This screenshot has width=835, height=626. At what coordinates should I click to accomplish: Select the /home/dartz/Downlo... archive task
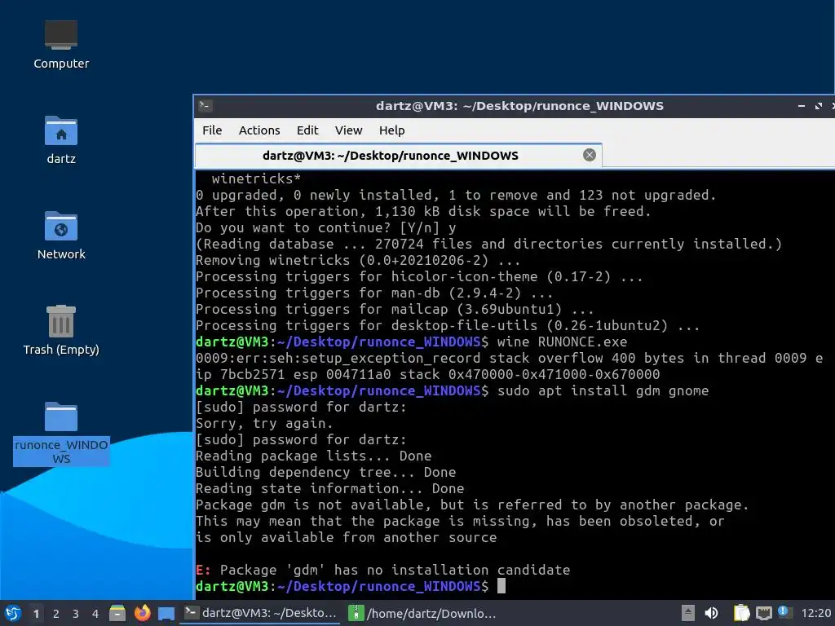click(x=422, y=613)
